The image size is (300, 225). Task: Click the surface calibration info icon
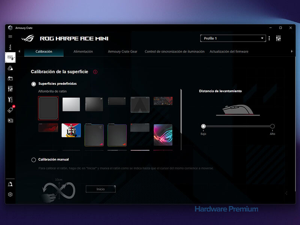point(95,72)
